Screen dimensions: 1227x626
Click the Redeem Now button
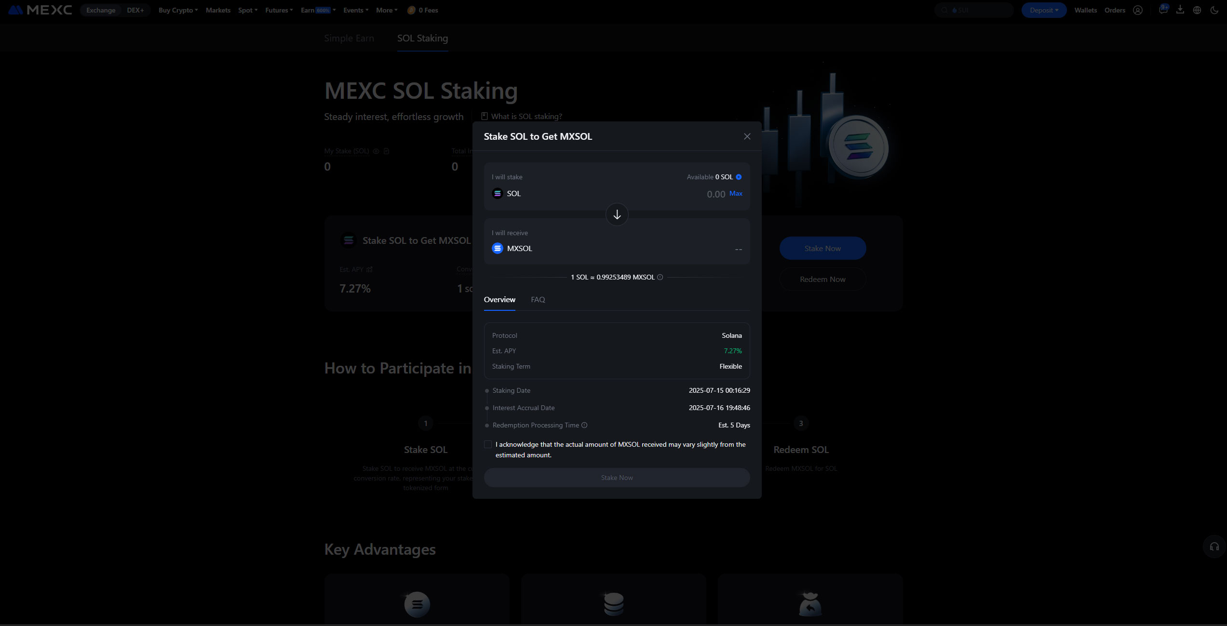[822, 279]
